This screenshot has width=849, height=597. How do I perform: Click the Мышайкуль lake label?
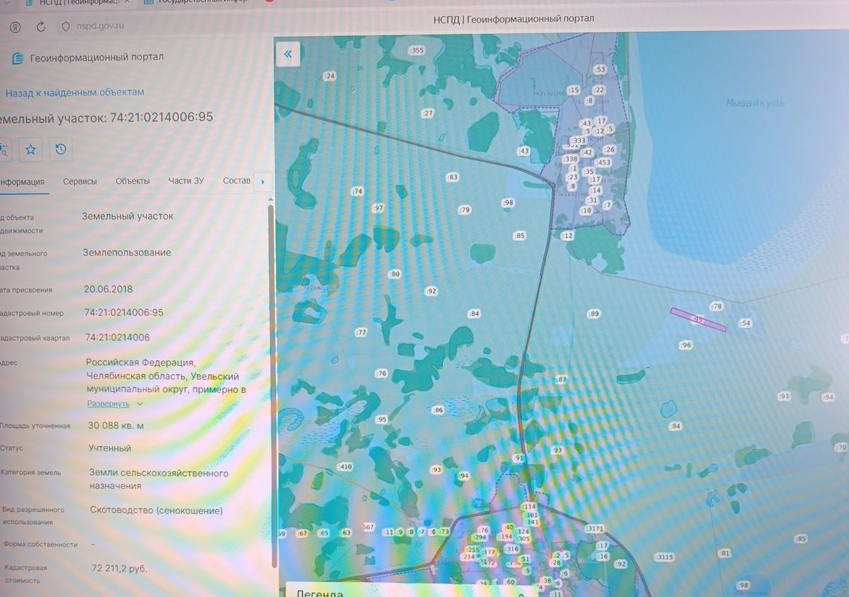[756, 103]
